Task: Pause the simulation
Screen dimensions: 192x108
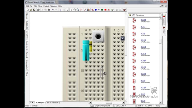Action: [64, 10]
